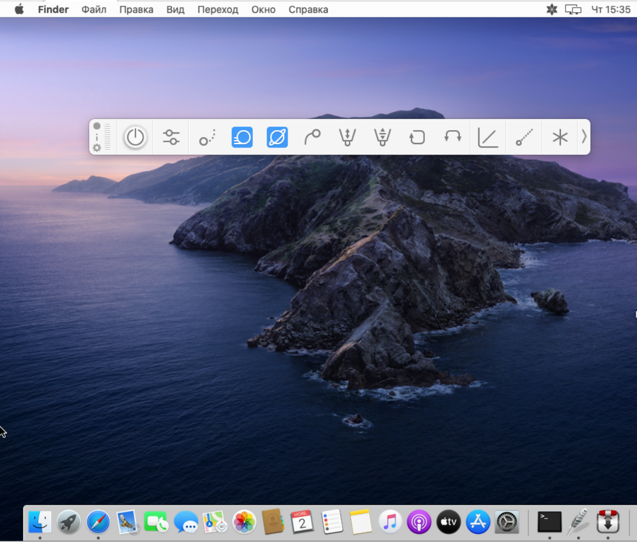Open the Переход menu
The height and width of the screenshot is (542, 637).
[x=217, y=9]
